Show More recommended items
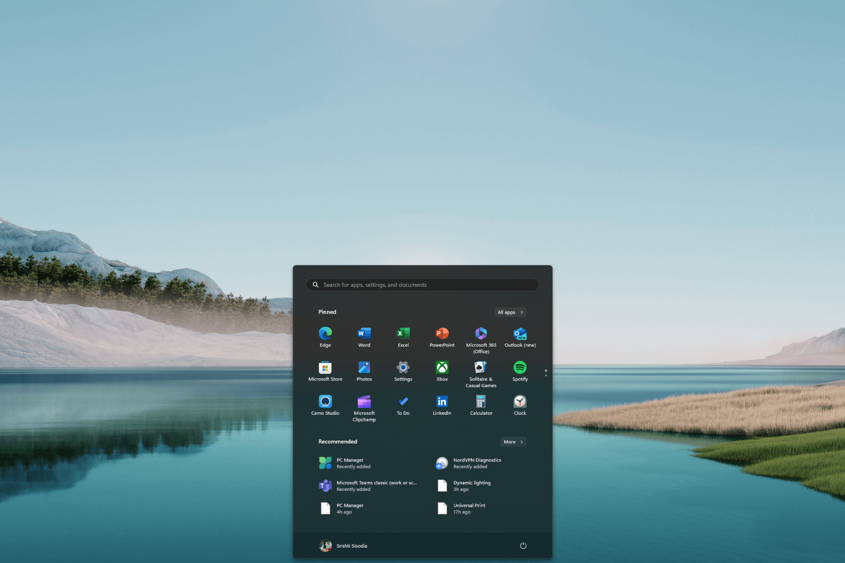Screen dimensions: 845x563 pyautogui.click(x=513, y=442)
